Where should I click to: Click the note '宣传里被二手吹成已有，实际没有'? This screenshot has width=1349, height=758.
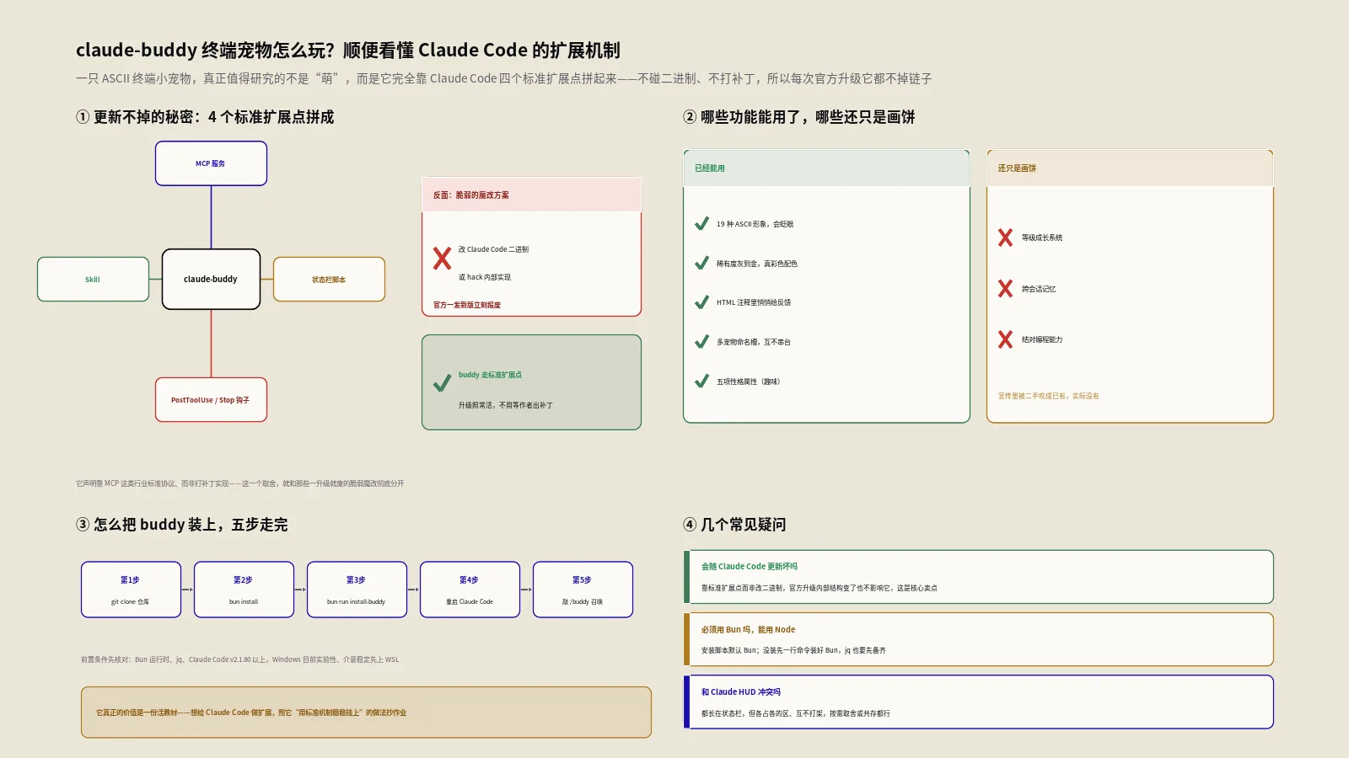pyautogui.click(x=1048, y=396)
